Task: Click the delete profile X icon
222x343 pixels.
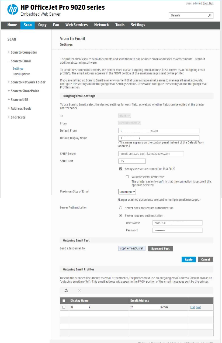Action: click(79, 290)
